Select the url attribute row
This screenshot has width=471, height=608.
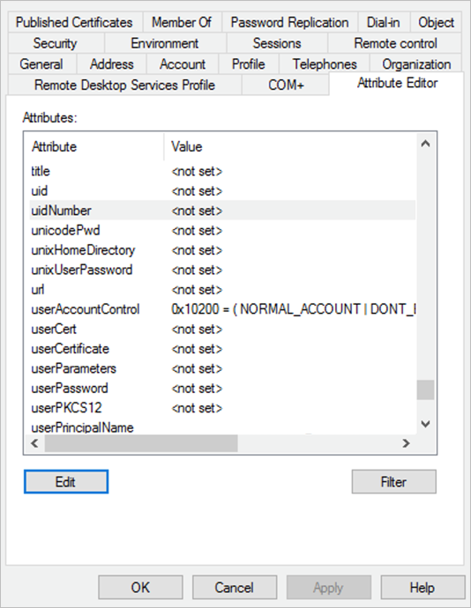(x=222, y=290)
